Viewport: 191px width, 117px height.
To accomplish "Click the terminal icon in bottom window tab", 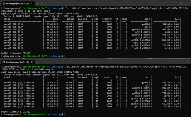I will click(x=4, y=62).
